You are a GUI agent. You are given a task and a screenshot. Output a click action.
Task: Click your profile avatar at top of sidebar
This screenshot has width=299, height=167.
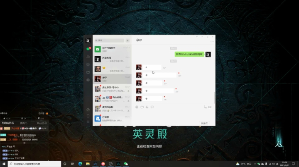point(88,41)
